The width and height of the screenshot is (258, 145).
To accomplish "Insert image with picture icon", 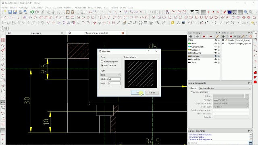I will tap(183, 23).
